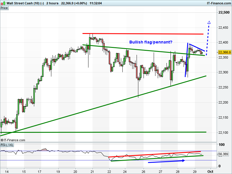This screenshot has width=232, height=174.
Task: Click the date label 29 on the time axis
Action: click(195, 172)
